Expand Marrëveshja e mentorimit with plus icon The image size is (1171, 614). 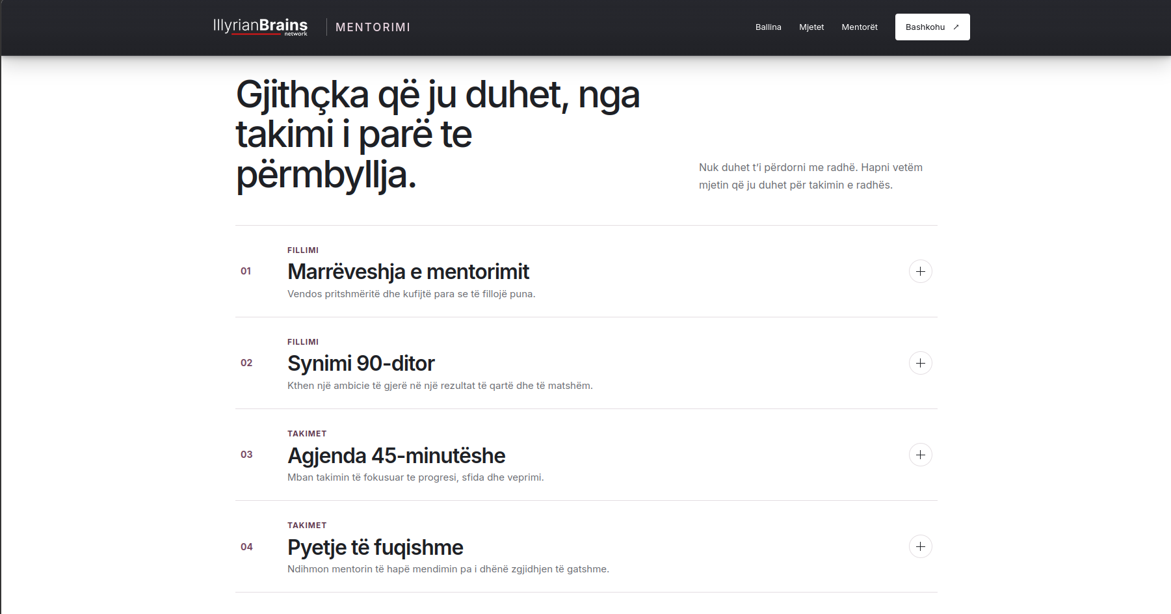(x=920, y=271)
